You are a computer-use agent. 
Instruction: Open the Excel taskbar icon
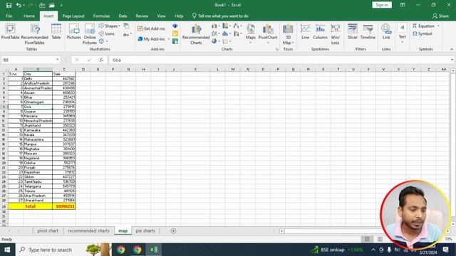coord(154,250)
